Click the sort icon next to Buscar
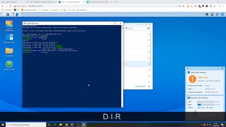 [149, 28]
